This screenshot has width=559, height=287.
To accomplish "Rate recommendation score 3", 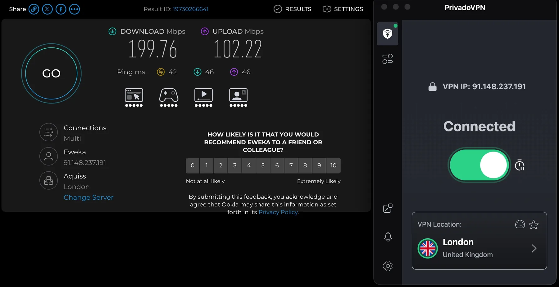I will click(235, 166).
